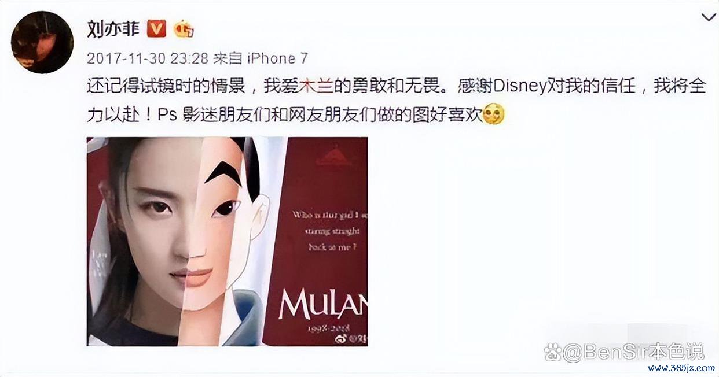Expand the post options chevron menu

(x=708, y=17)
